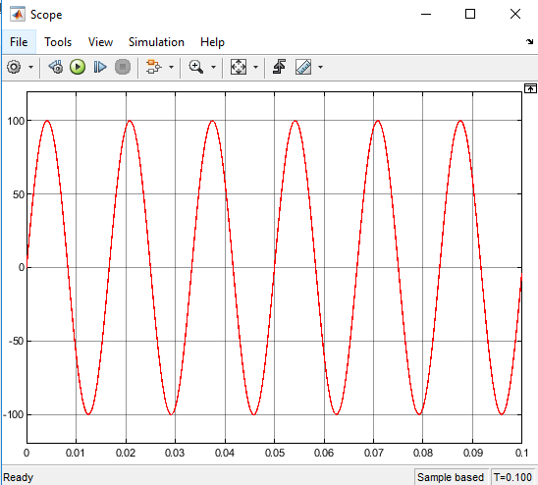
Task: Click the Scale Axes Limits icon
Action: point(239,67)
